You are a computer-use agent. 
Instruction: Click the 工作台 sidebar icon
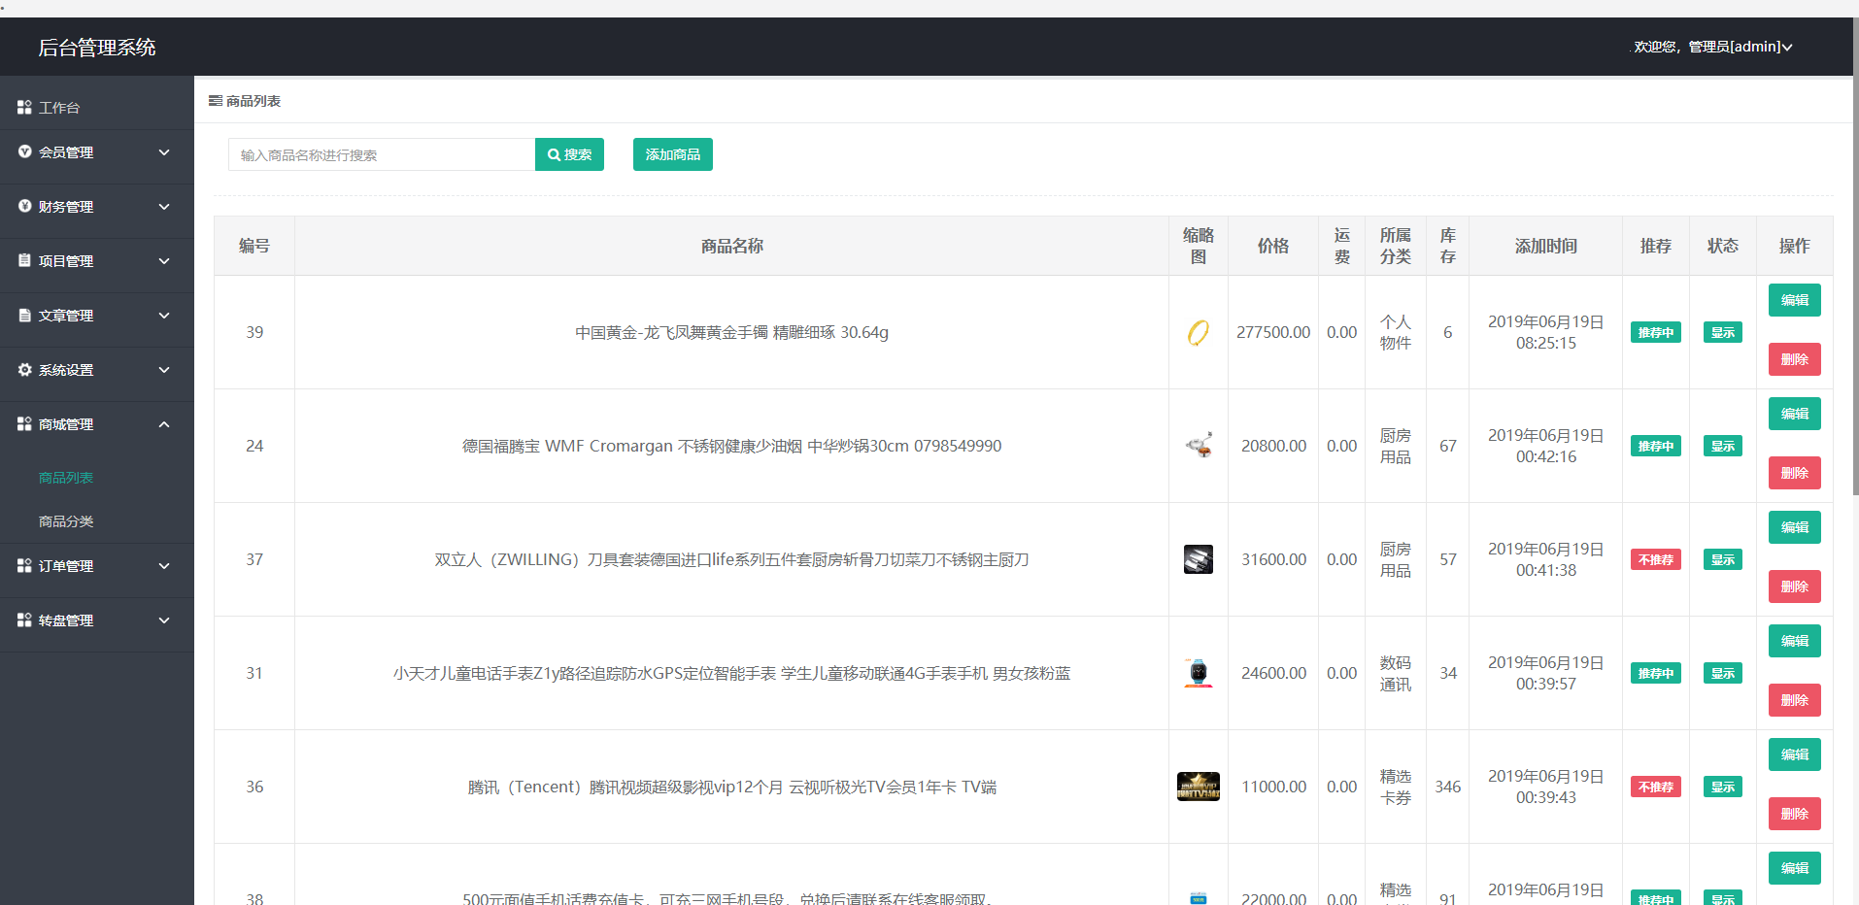point(24,108)
